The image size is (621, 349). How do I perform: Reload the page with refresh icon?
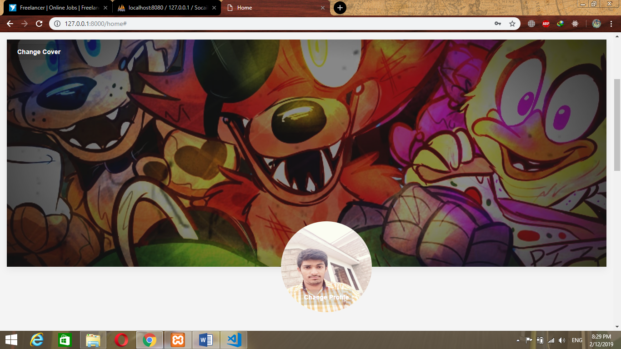(x=39, y=24)
